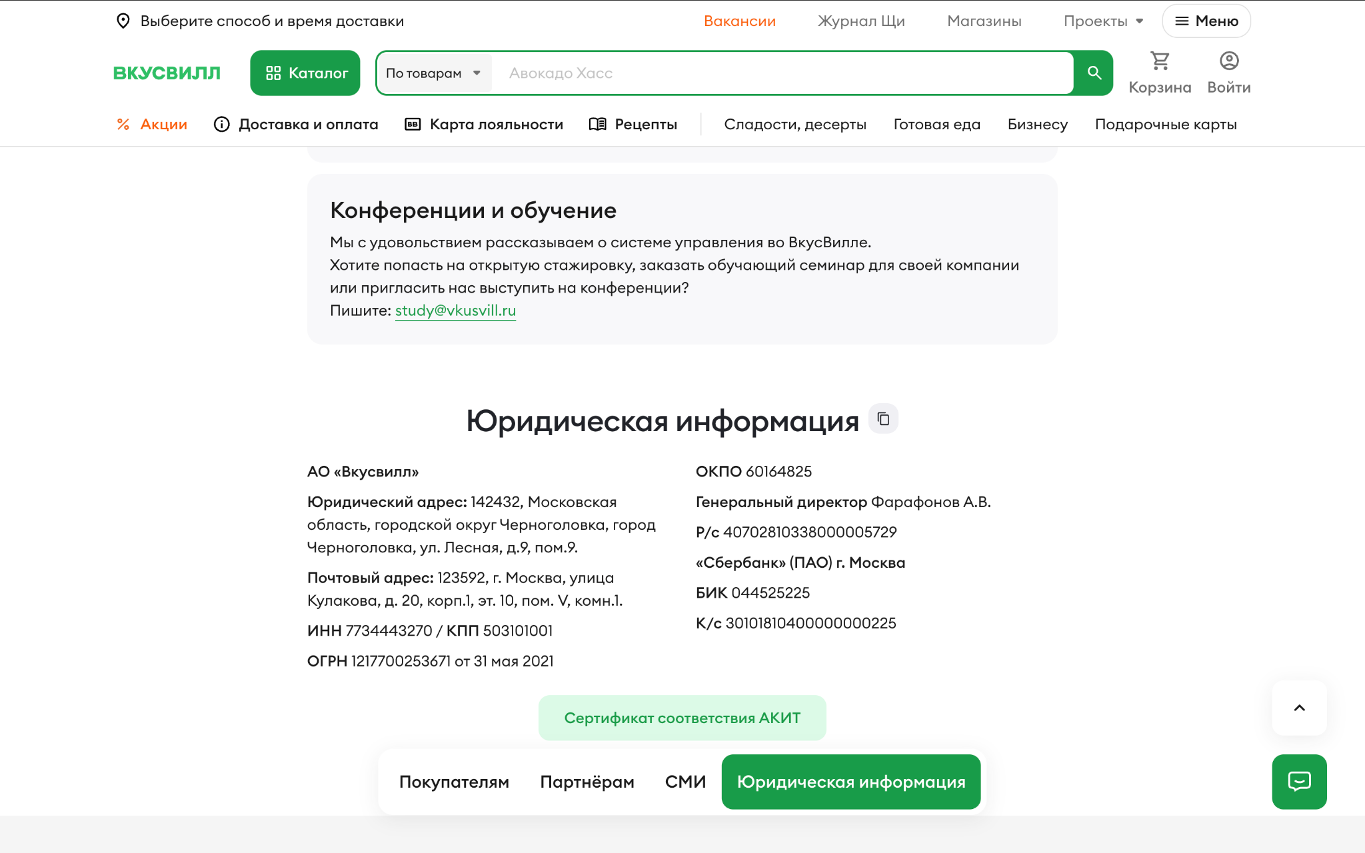Click the Войти profile icon
The image size is (1365, 853).
tap(1229, 73)
